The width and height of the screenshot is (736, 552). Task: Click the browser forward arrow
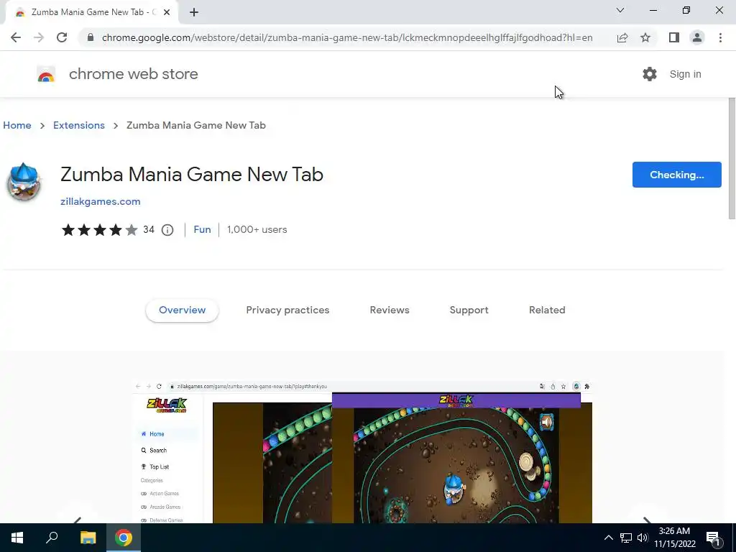coord(39,37)
